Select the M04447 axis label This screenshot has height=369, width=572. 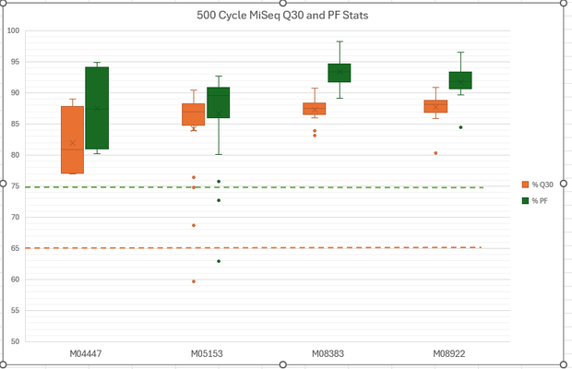[86, 353]
